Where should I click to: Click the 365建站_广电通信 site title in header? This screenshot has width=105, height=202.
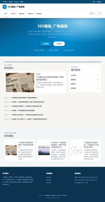(x=16, y=7)
